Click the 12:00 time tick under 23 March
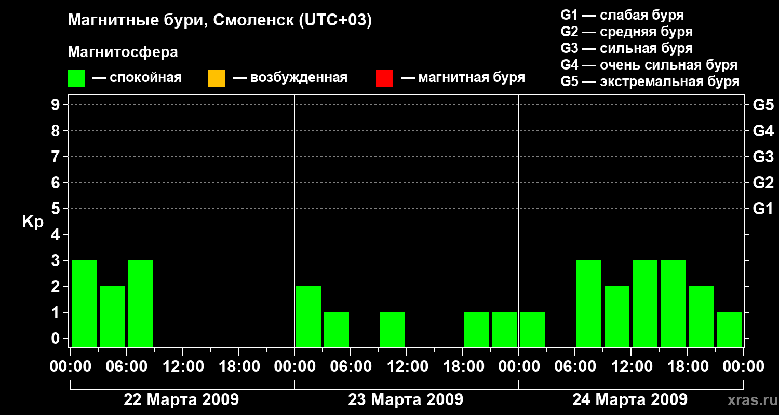Viewport: 779px width, 415px height. (x=407, y=367)
